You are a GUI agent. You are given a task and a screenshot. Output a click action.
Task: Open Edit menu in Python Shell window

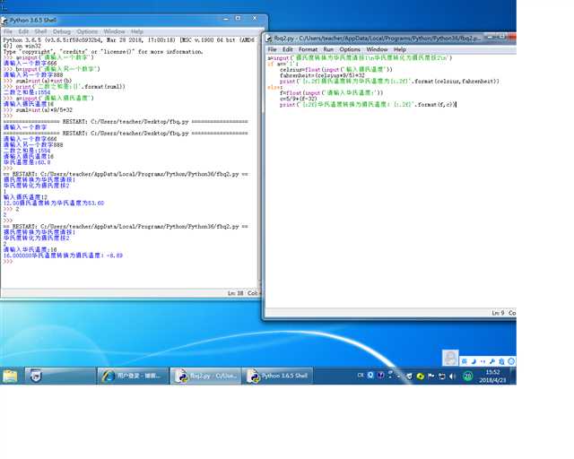(23, 32)
